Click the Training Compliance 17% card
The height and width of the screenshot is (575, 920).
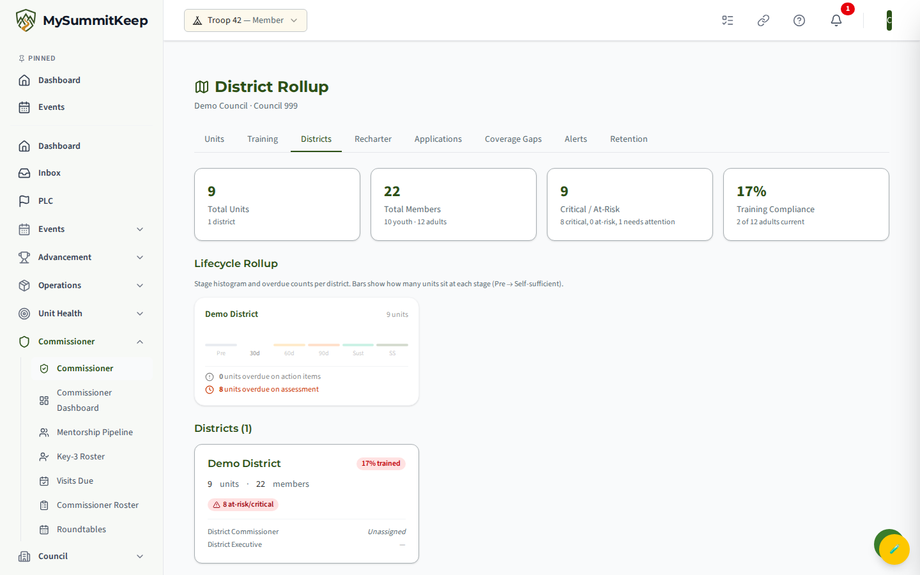click(x=806, y=204)
